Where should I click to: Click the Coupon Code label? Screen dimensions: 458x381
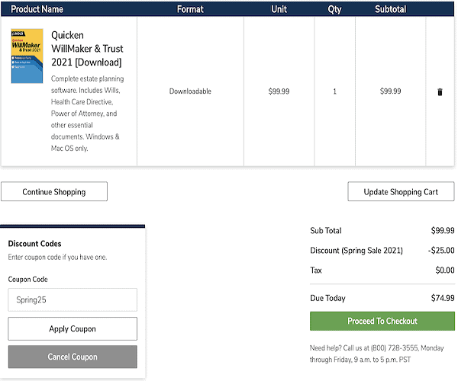(x=27, y=279)
